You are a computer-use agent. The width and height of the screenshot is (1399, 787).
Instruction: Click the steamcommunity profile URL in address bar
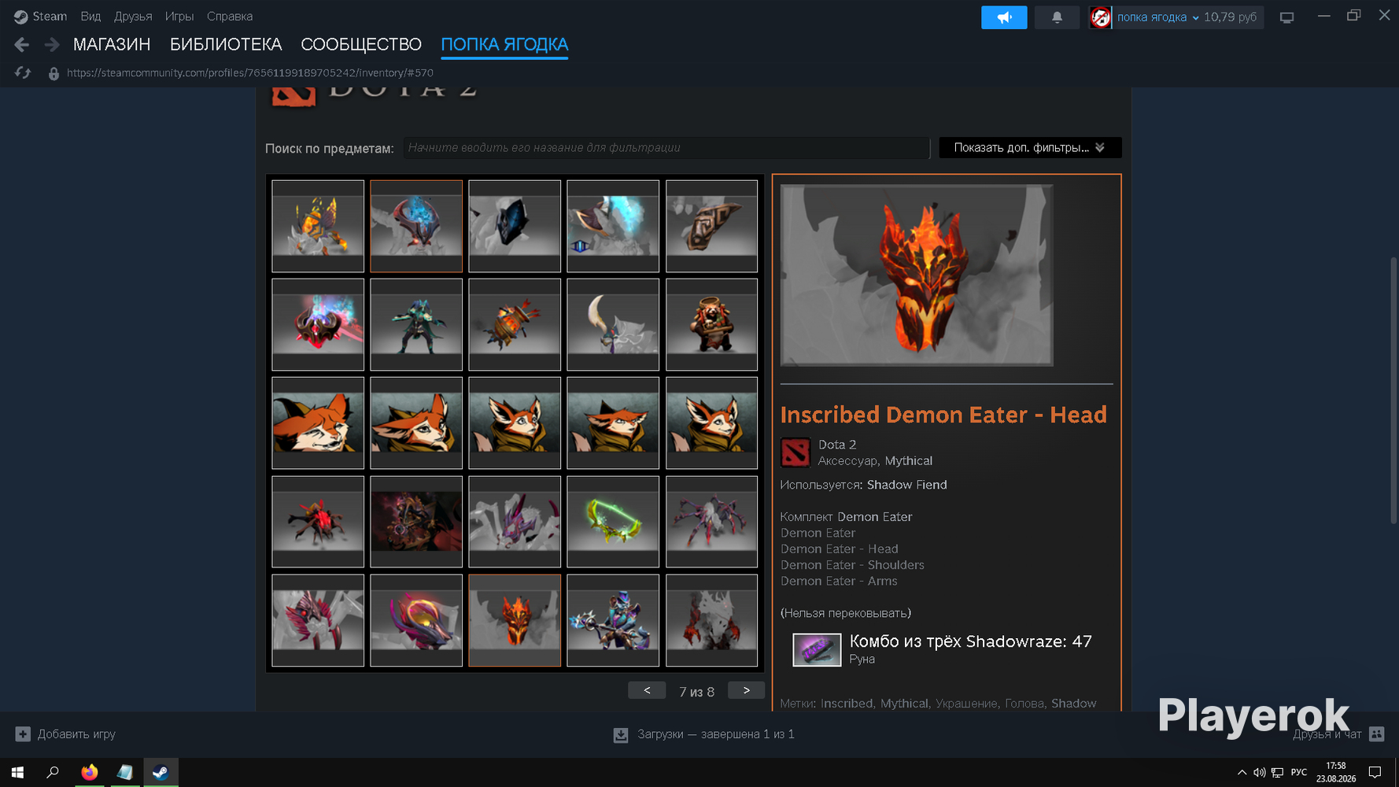pyautogui.click(x=250, y=73)
